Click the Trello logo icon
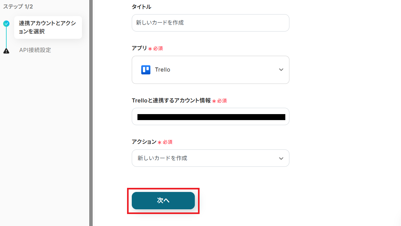 click(146, 70)
